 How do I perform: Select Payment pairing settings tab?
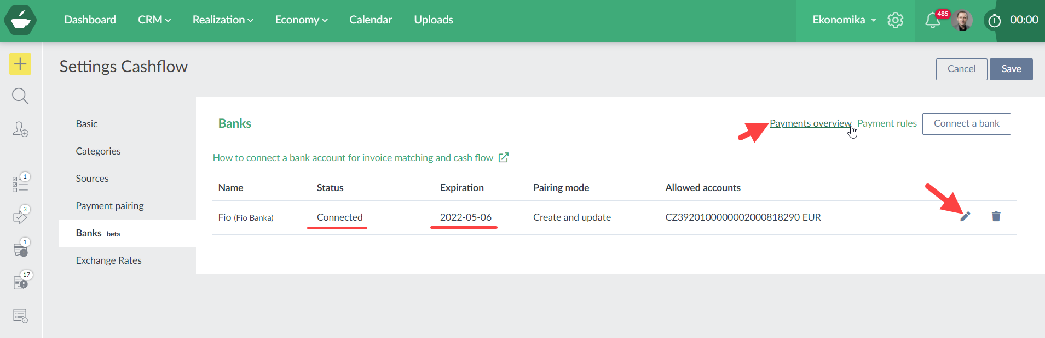pos(109,206)
